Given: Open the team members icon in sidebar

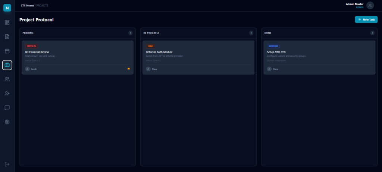Looking at the screenshot, I should pyautogui.click(x=7, y=79).
